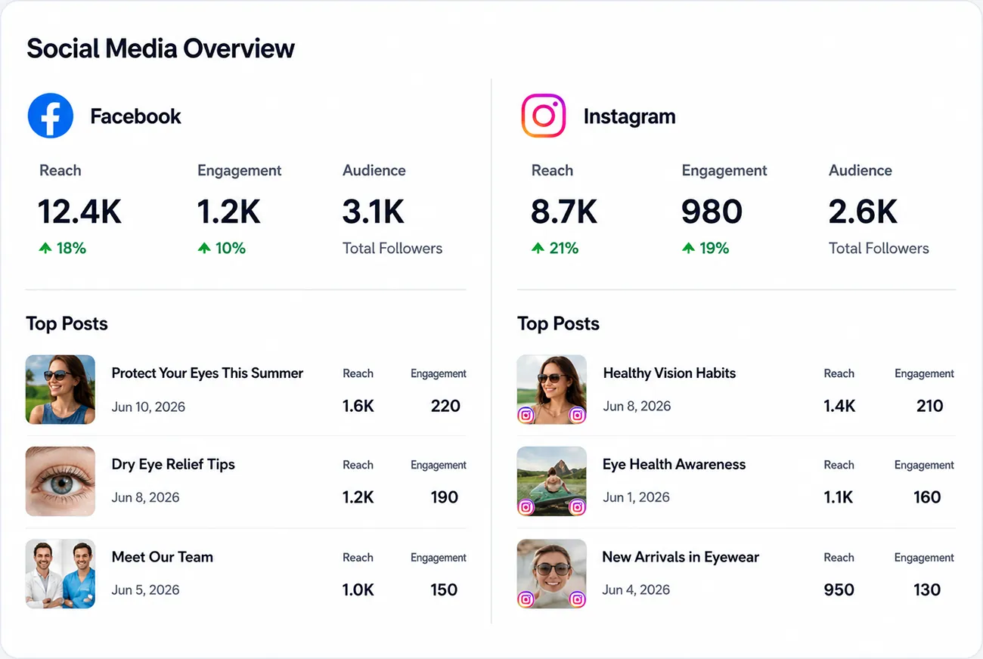Image resolution: width=983 pixels, height=659 pixels.
Task: Click the 'Jun 1, 2026' post date
Action: (x=636, y=497)
